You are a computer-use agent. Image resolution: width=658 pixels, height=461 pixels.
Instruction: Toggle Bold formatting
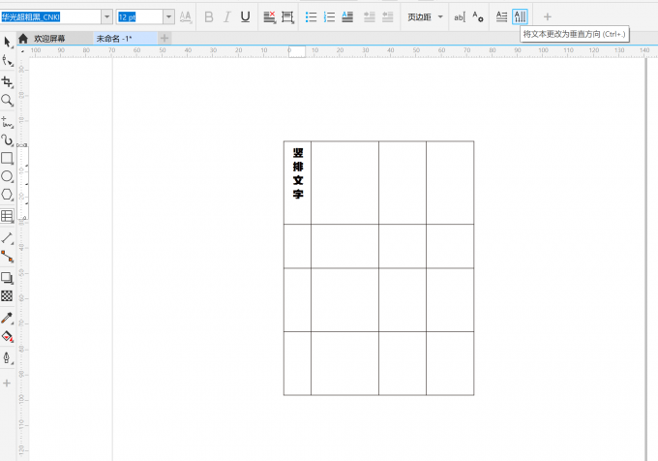pyautogui.click(x=209, y=16)
